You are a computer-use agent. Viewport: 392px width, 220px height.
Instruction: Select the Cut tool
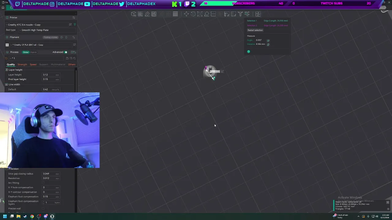pos(213,14)
